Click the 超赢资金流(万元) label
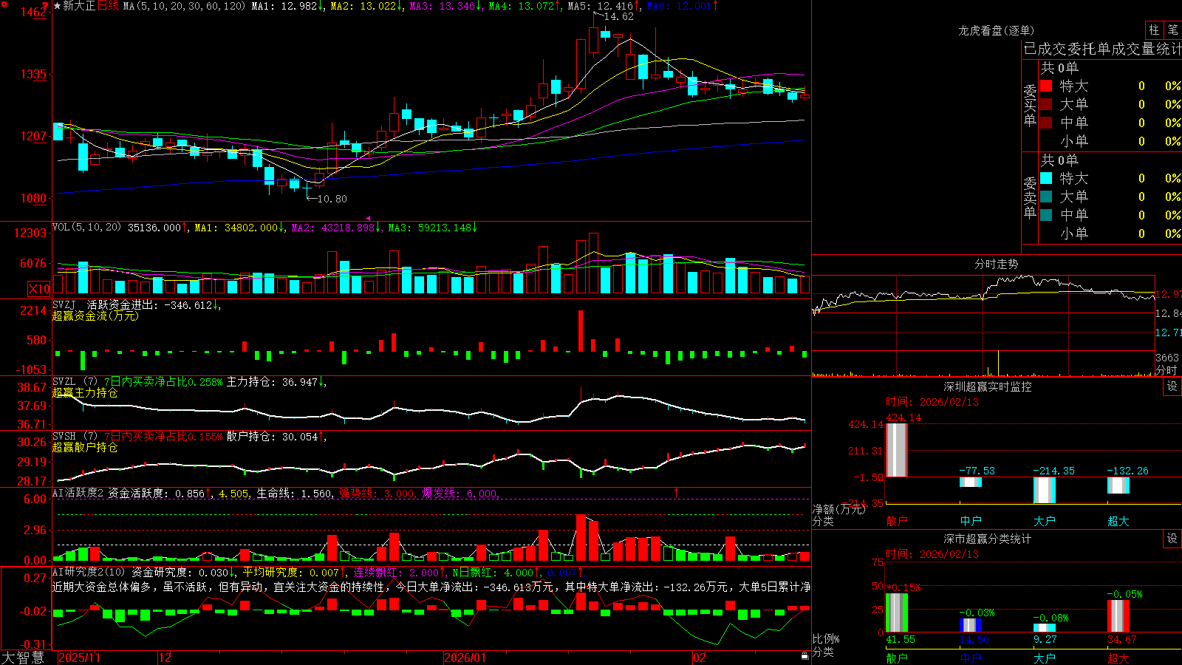1182x665 pixels. (x=95, y=316)
